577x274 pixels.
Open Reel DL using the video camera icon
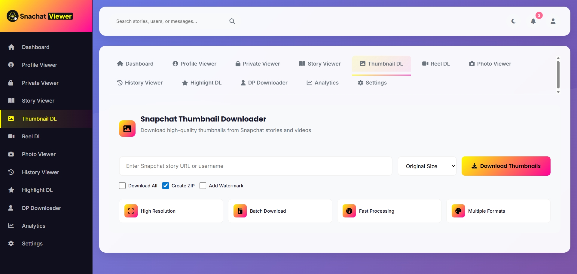point(11,137)
